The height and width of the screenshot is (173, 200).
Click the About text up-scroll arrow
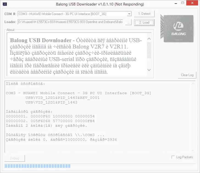[x=149, y=39]
